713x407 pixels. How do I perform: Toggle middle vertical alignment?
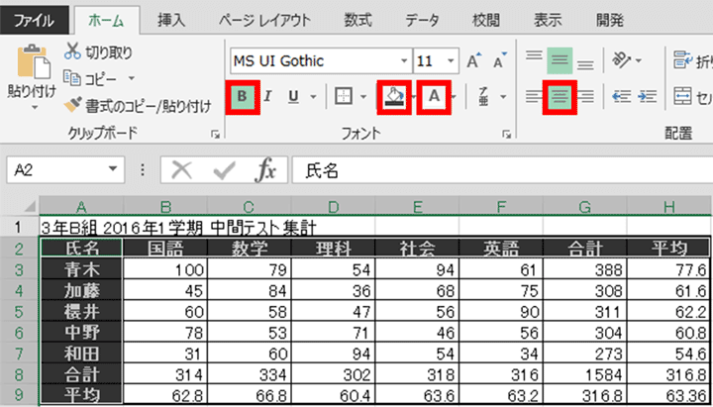point(560,60)
